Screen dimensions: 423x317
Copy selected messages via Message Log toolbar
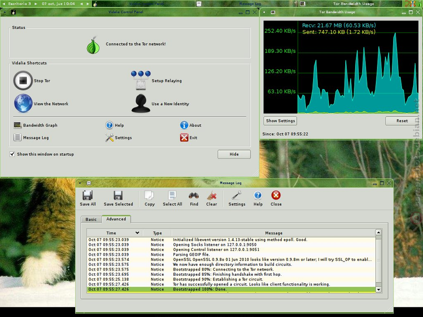150,199
